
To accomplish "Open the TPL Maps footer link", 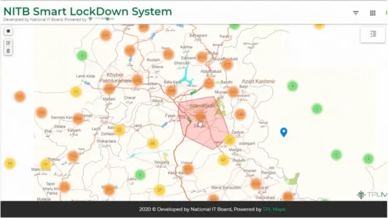I will point(274,209).
